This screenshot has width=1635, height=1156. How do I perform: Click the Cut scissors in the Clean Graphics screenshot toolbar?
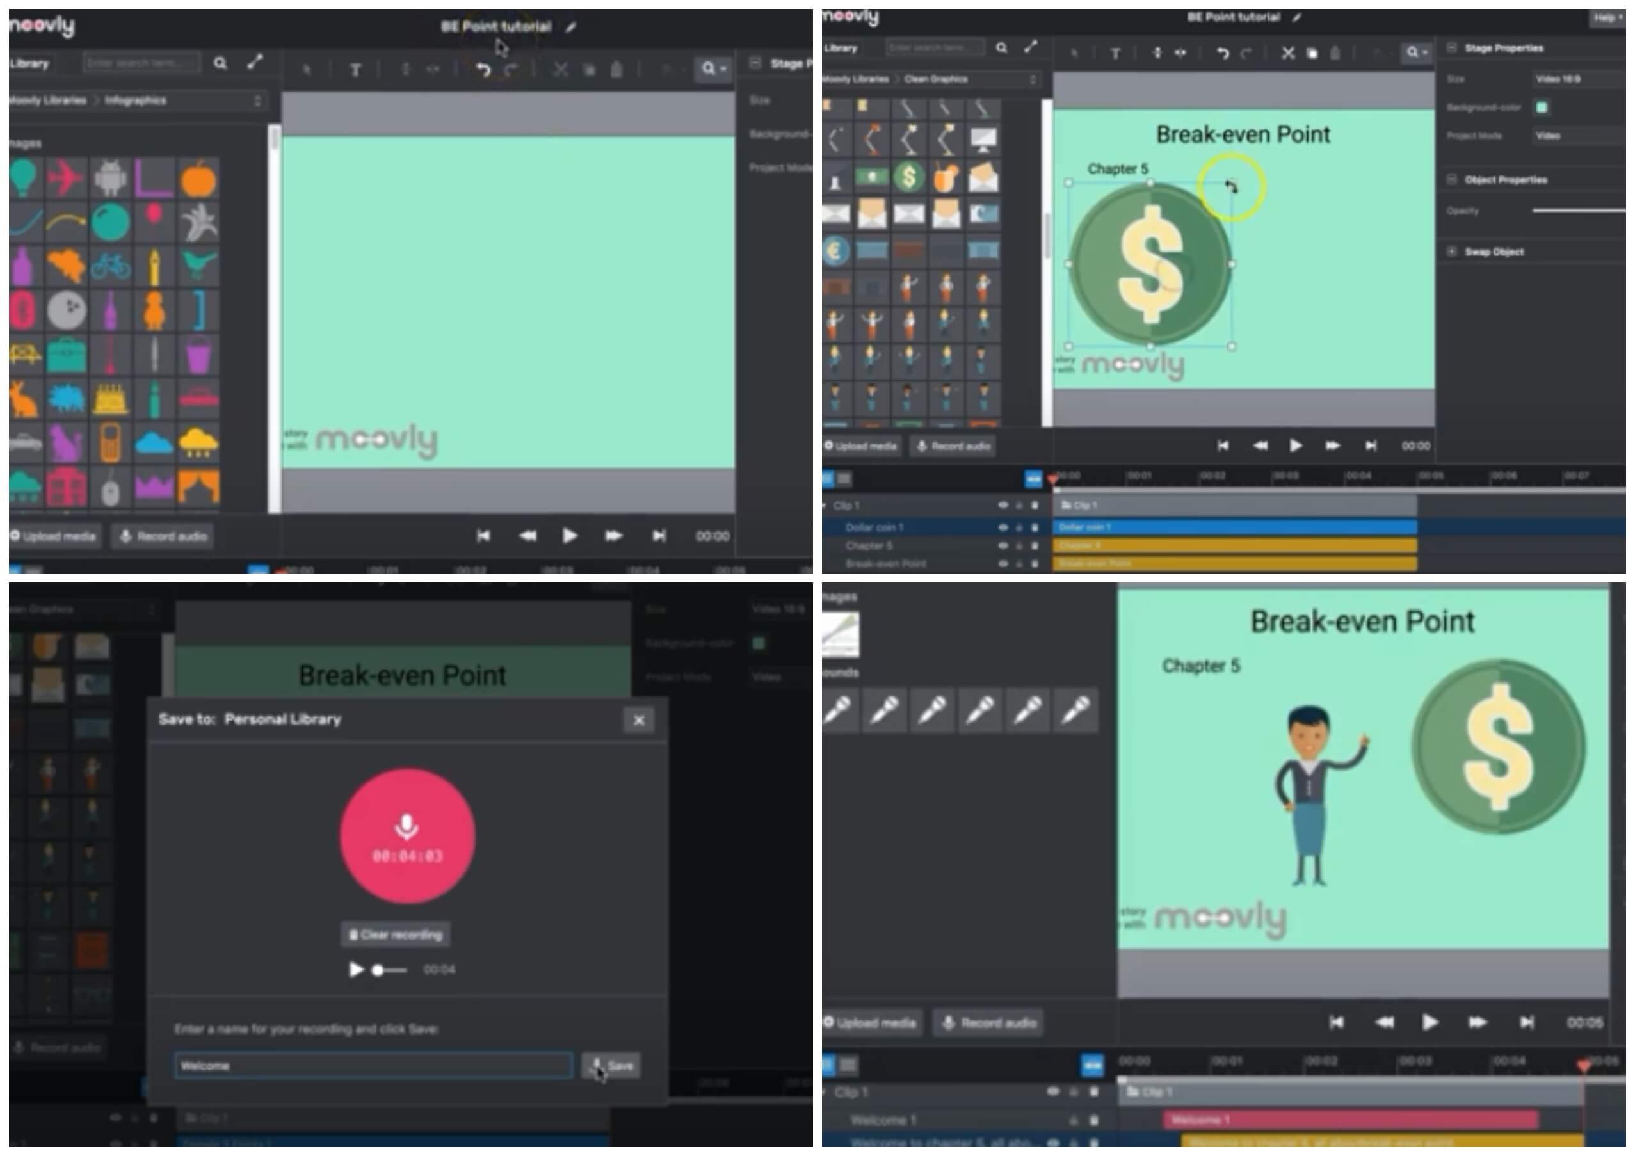coord(1287,52)
